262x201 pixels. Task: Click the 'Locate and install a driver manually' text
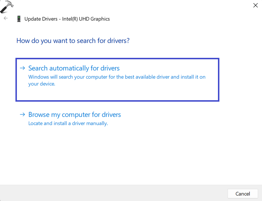pyautogui.click(x=68, y=123)
